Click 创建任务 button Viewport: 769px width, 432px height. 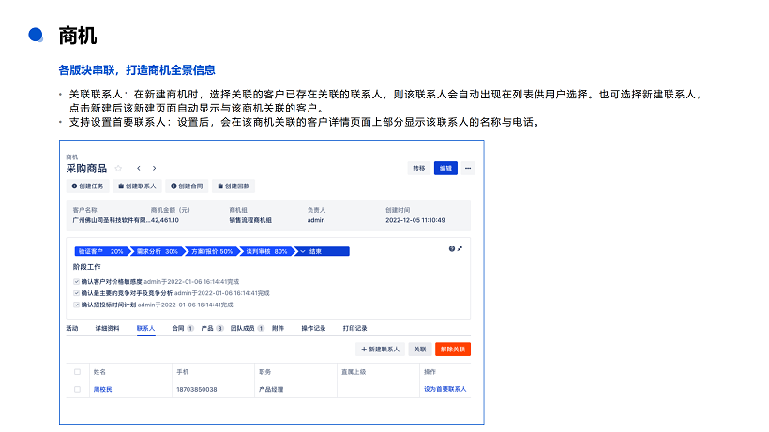coord(88,186)
